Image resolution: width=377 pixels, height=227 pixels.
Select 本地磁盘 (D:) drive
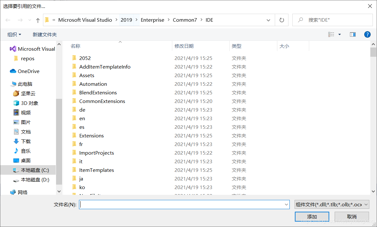(31, 180)
